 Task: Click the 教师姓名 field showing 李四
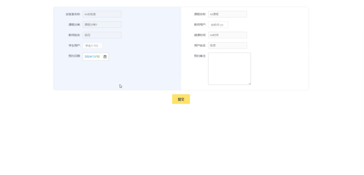(102, 35)
